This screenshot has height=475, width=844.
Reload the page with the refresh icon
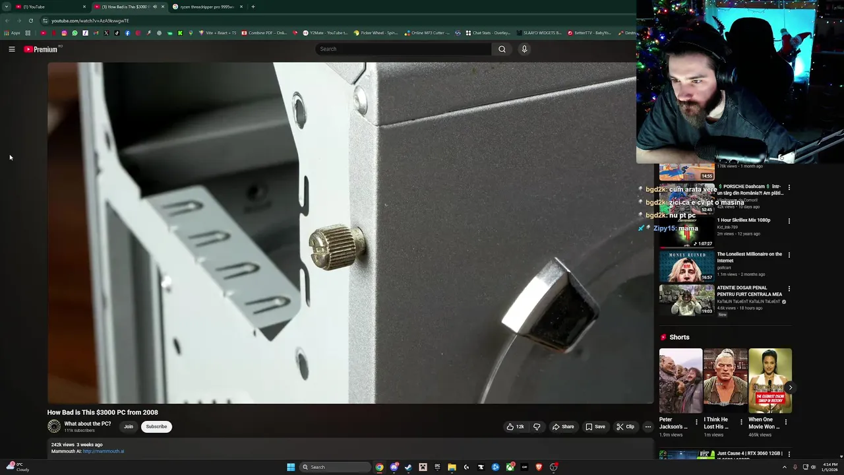click(30, 20)
